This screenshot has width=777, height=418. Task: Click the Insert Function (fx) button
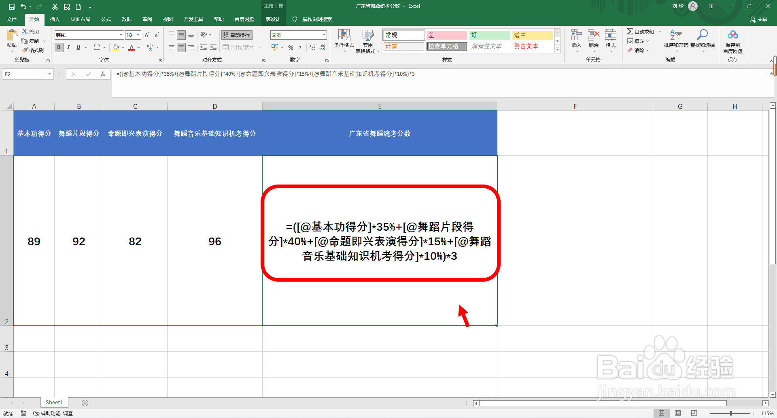click(x=103, y=74)
